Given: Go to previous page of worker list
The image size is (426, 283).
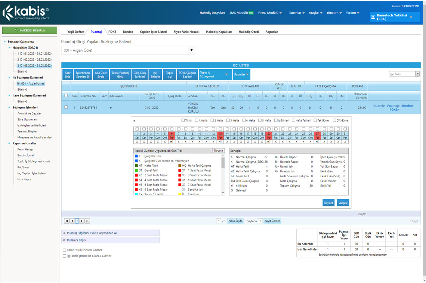Looking at the screenshot, I should click(72, 221).
